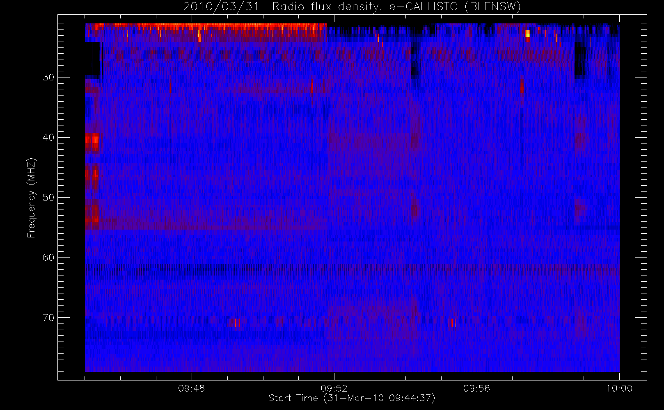Click the red spike near 70 MHz after 09:55

(x=452, y=323)
